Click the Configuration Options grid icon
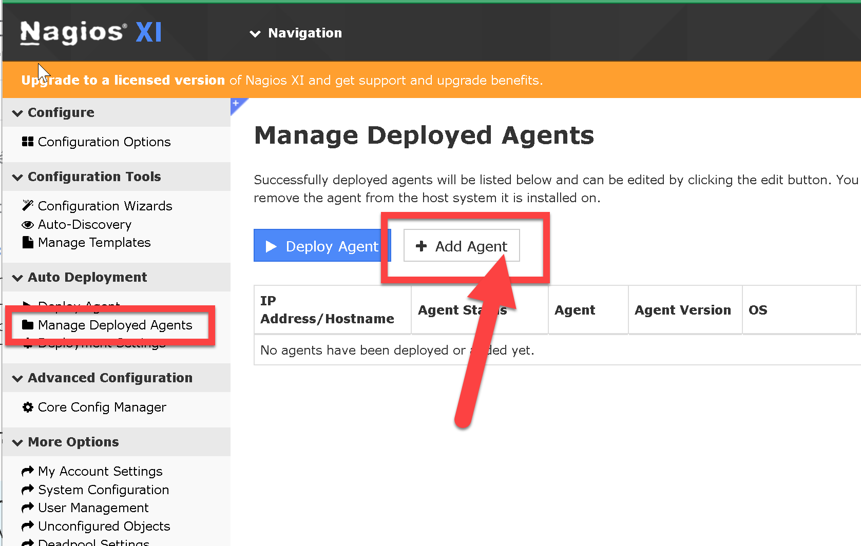861x546 pixels. point(28,142)
